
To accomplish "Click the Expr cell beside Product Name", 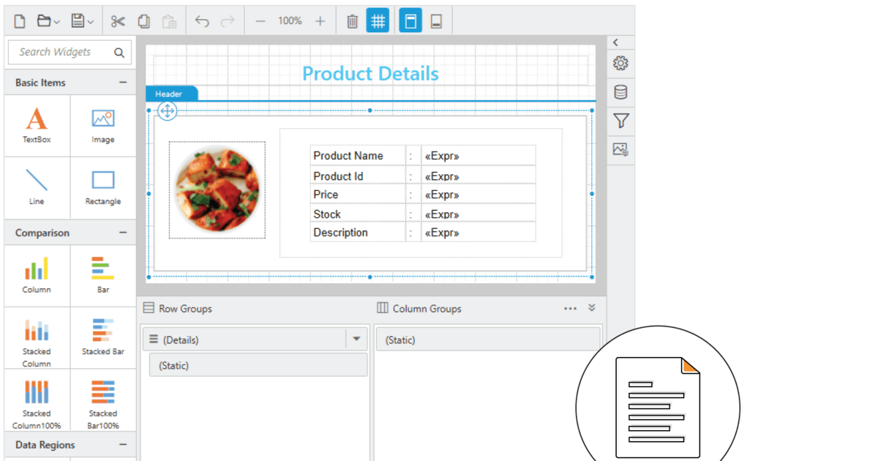I will point(479,155).
